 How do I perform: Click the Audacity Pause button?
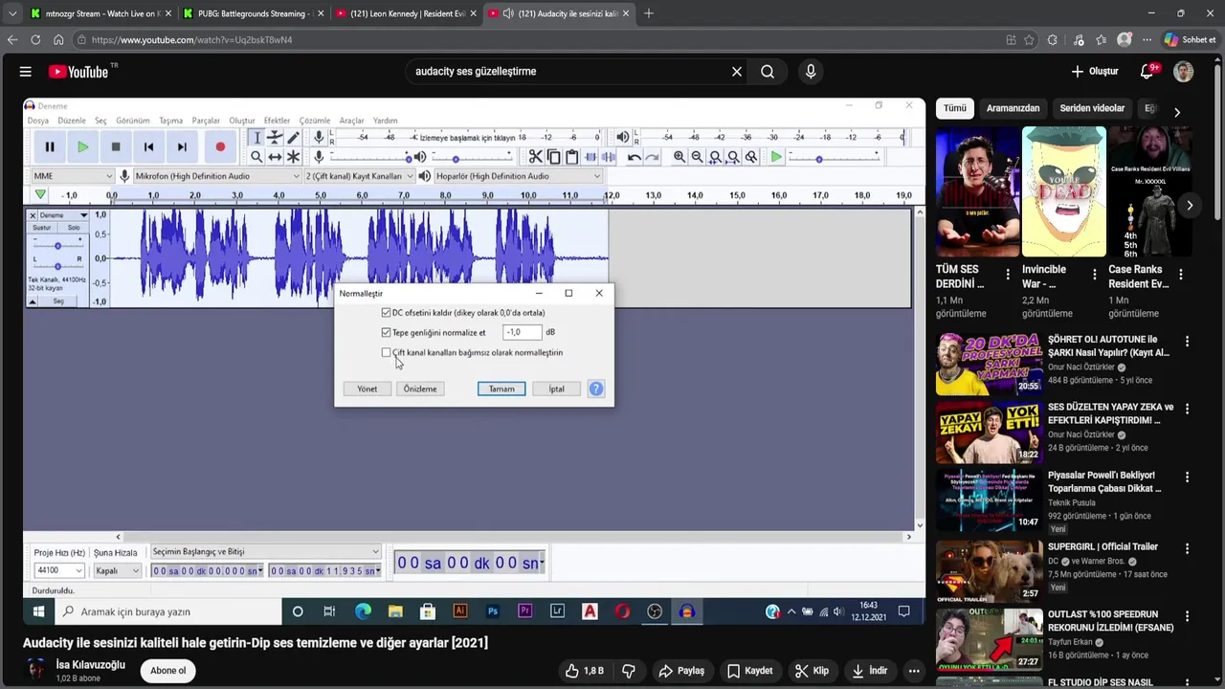(50, 146)
